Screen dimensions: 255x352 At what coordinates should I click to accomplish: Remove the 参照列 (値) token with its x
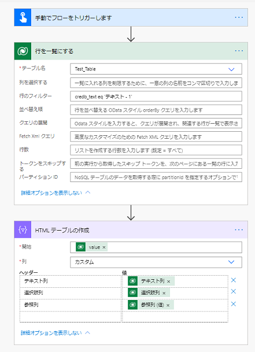(x=168, y=305)
